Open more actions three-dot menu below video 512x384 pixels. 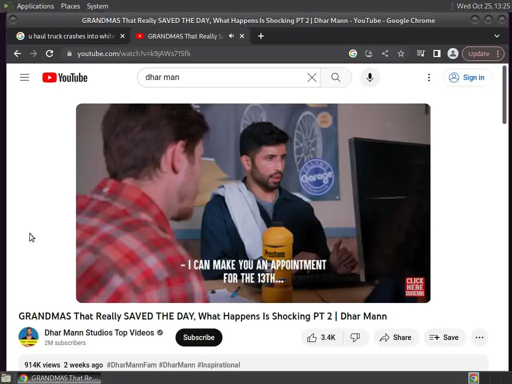(479, 337)
